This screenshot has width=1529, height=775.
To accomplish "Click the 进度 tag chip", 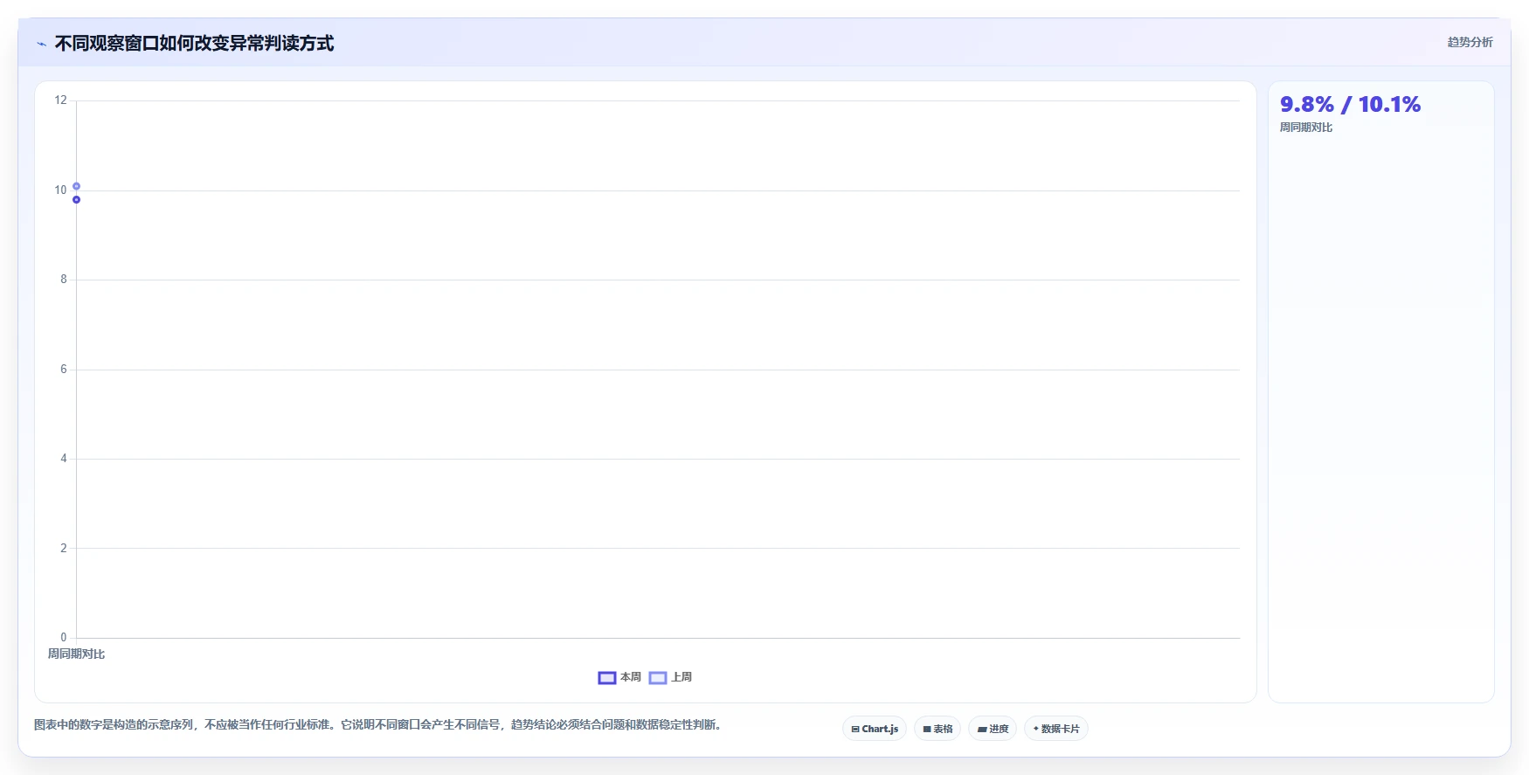I will tap(993, 729).
